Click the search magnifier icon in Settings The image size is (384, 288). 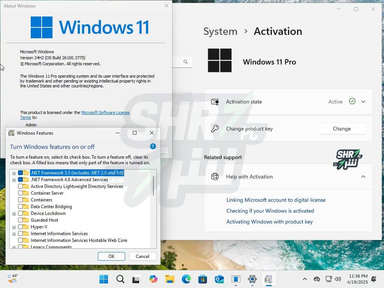tap(186, 62)
